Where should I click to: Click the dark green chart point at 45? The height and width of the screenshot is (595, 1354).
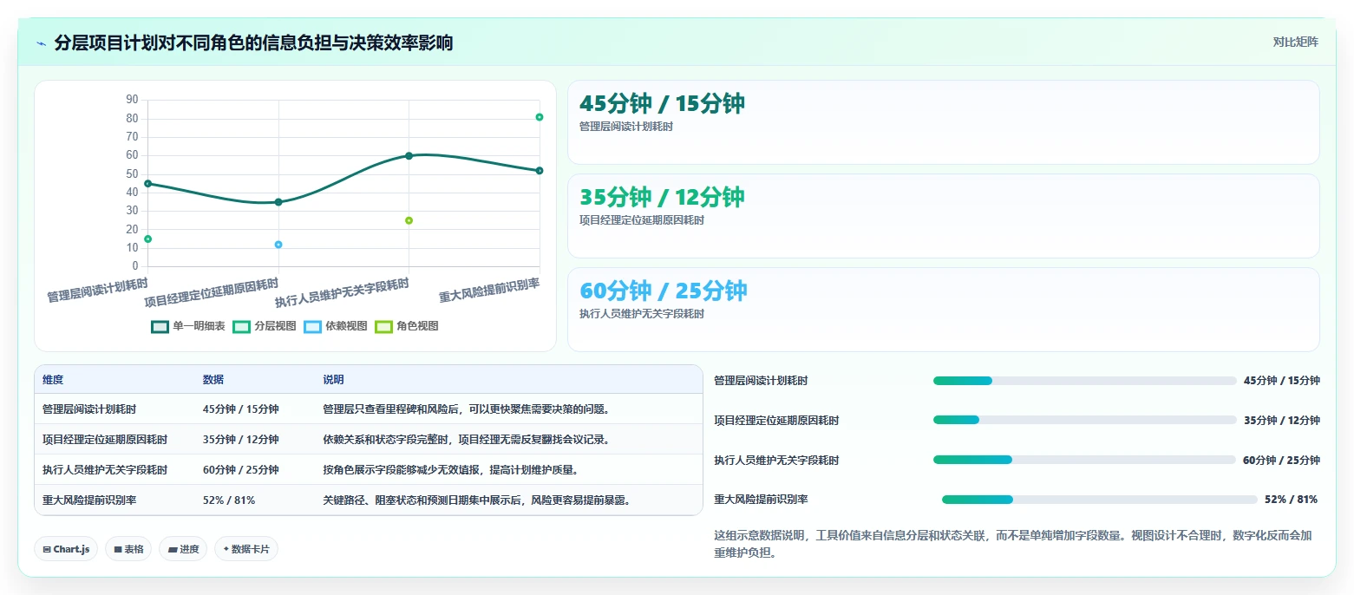(x=147, y=184)
